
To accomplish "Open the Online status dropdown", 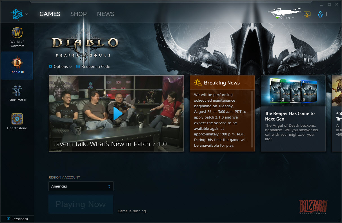I will (285, 17).
